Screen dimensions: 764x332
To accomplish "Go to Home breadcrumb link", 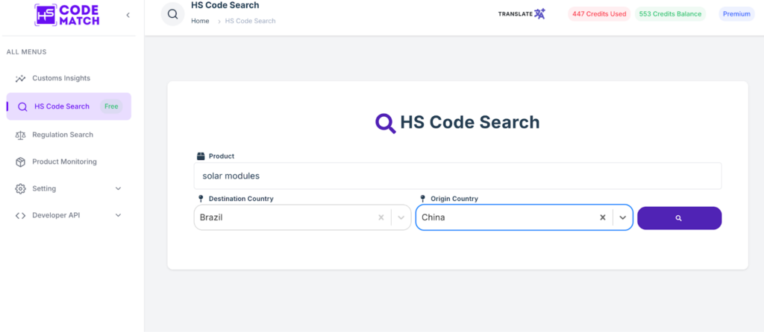I will point(200,21).
